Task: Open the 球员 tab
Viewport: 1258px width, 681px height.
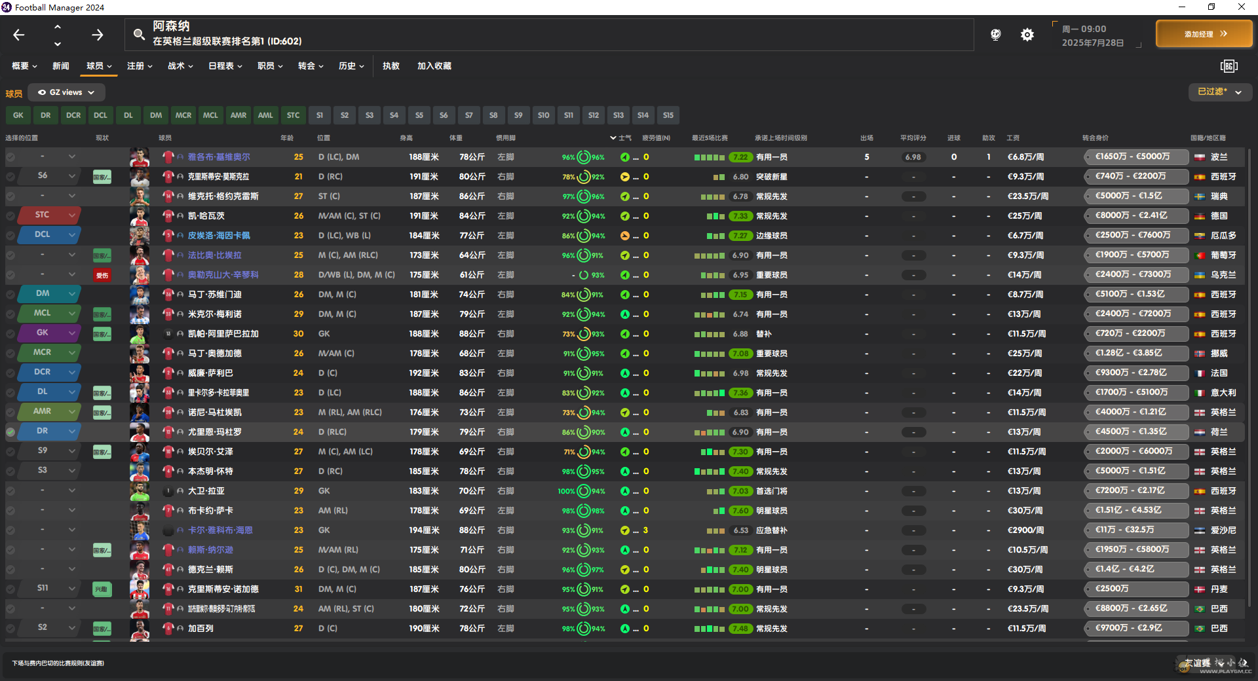Action: (x=99, y=66)
